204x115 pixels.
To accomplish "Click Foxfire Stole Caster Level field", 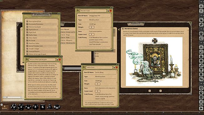I will coord(97,91).
